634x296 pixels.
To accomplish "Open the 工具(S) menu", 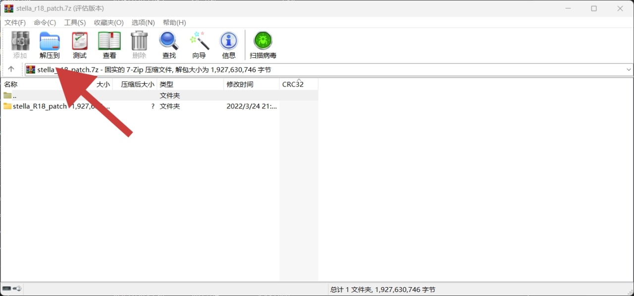I will pyautogui.click(x=75, y=22).
